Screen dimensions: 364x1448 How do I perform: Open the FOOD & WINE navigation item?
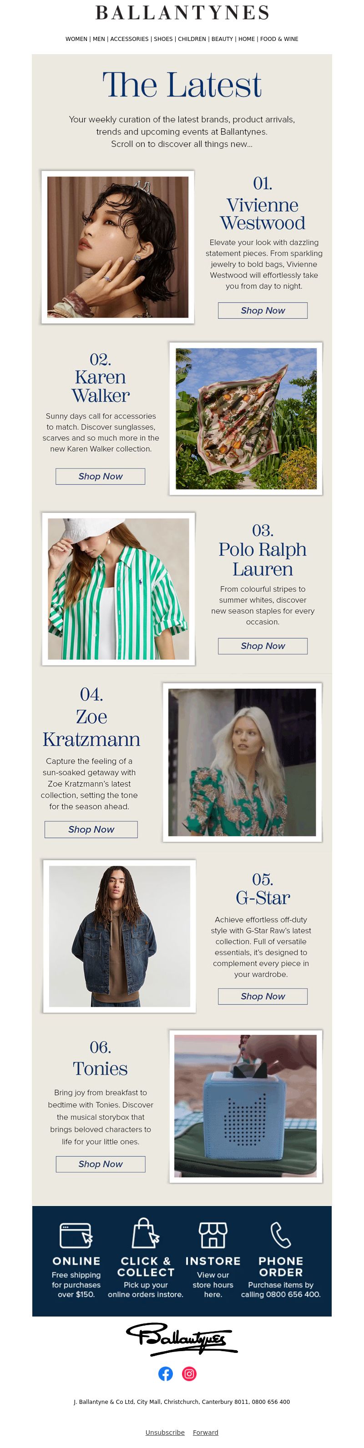click(x=279, y=39)
